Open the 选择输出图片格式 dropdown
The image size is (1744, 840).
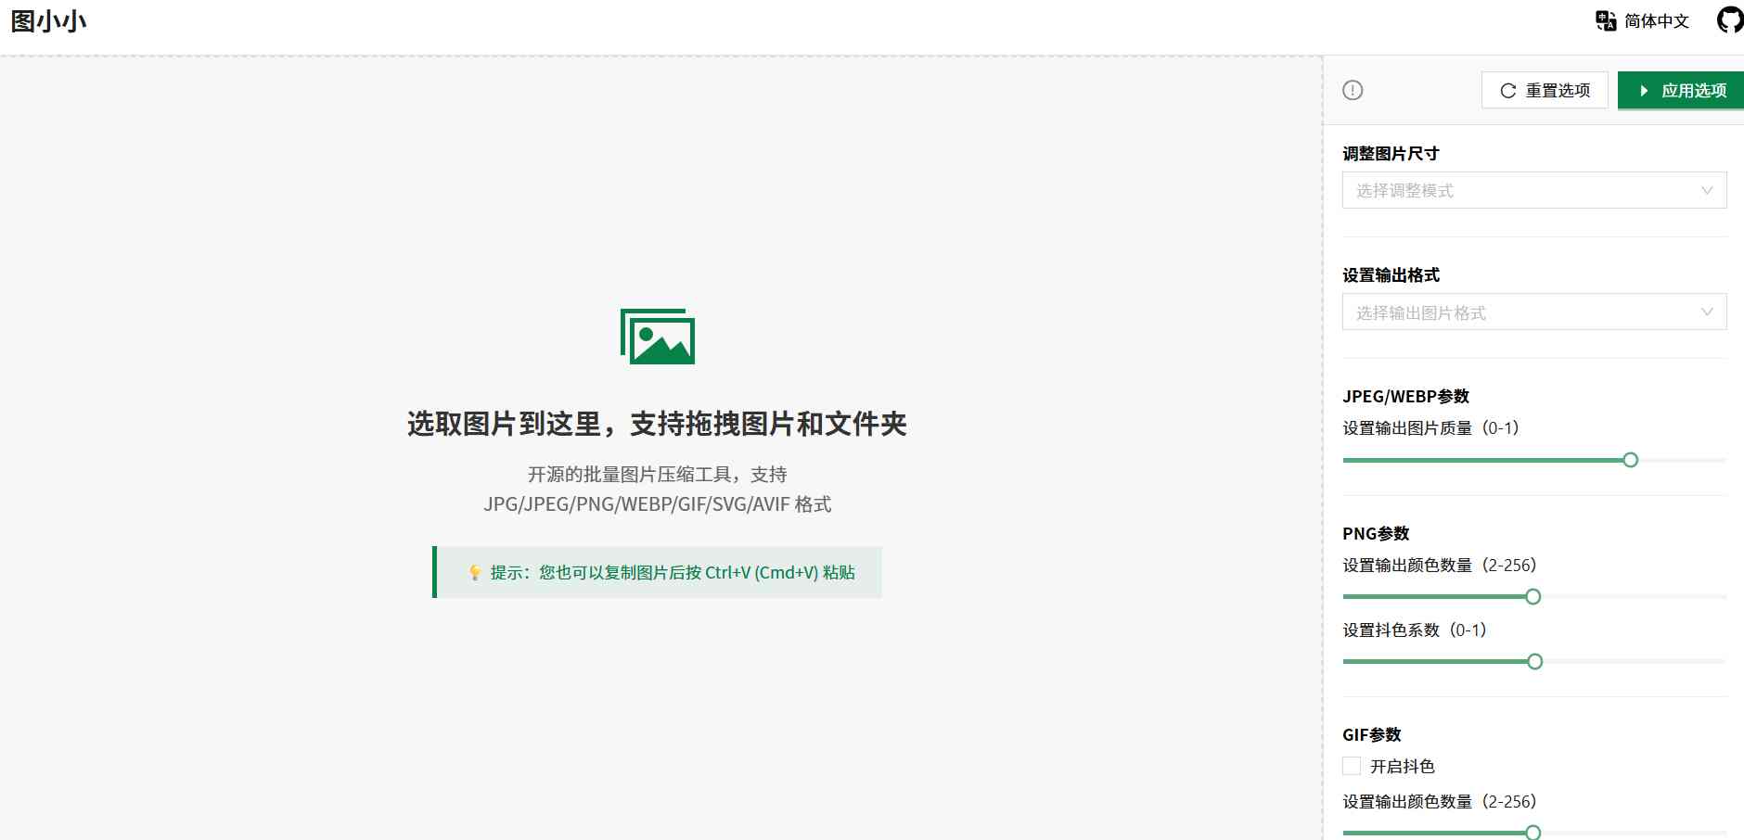[x=1532, y=312]
